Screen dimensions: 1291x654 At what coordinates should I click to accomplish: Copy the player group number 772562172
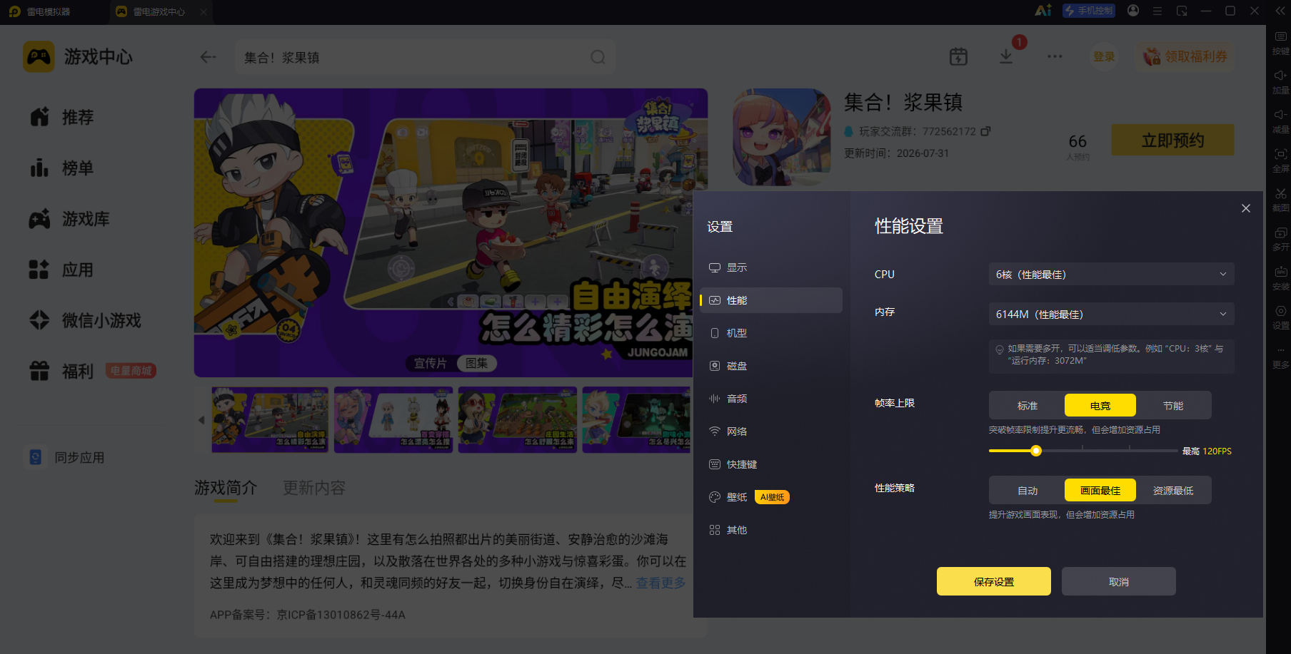(x=985, y=131)
